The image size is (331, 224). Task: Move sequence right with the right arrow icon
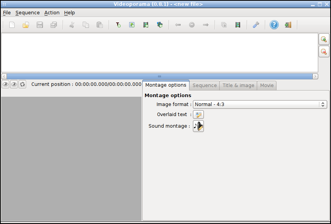pos(206,25)
